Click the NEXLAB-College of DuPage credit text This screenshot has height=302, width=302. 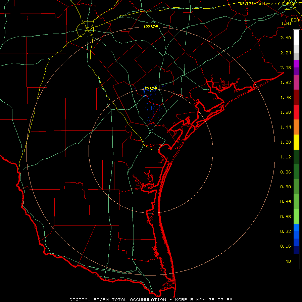(x=270, y=4)
